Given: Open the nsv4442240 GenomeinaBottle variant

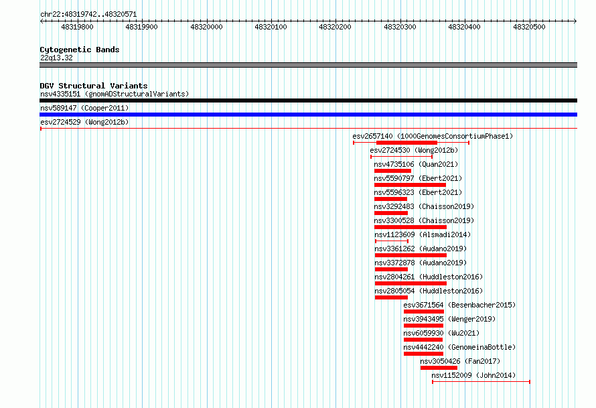Looking at the screenshot, I should (459, 347).
